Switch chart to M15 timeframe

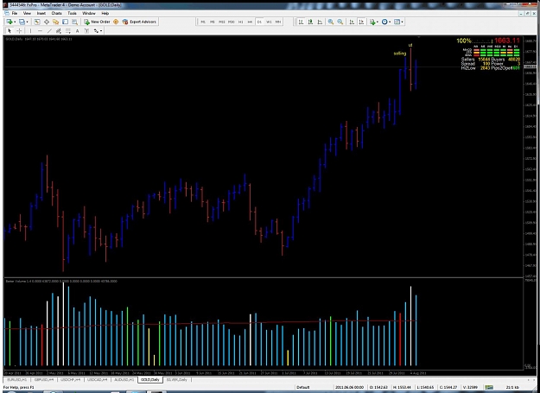click(221, 22)
